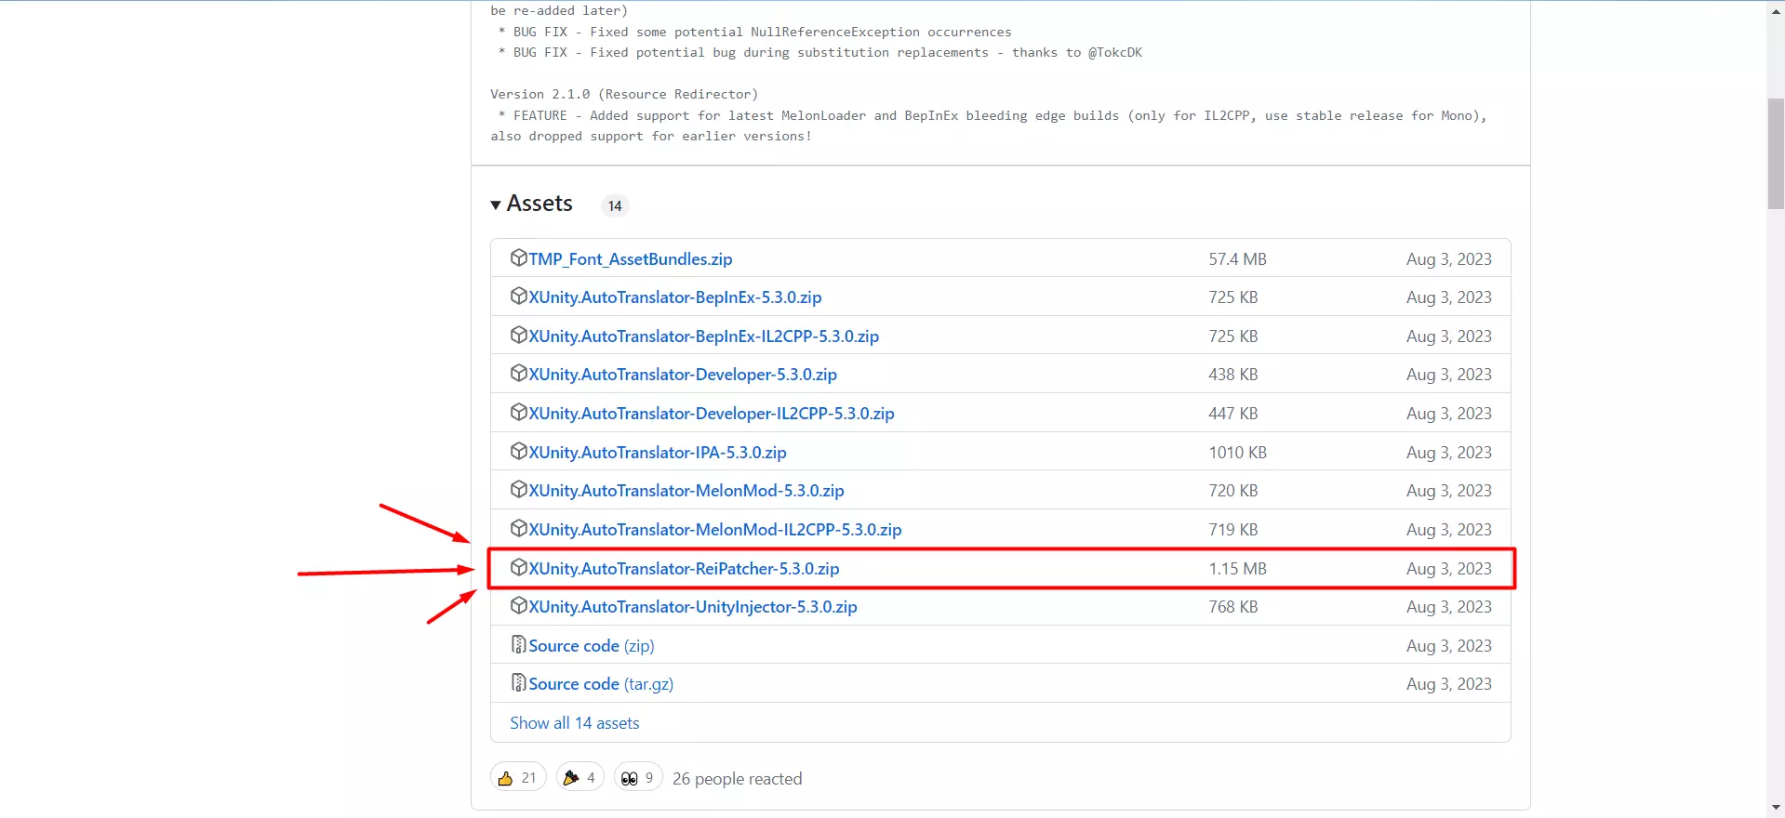Click the 438 KB file size
The width and height of the screenshot is (1785, 818).
pyautogui.click(x=1233, y=375)
